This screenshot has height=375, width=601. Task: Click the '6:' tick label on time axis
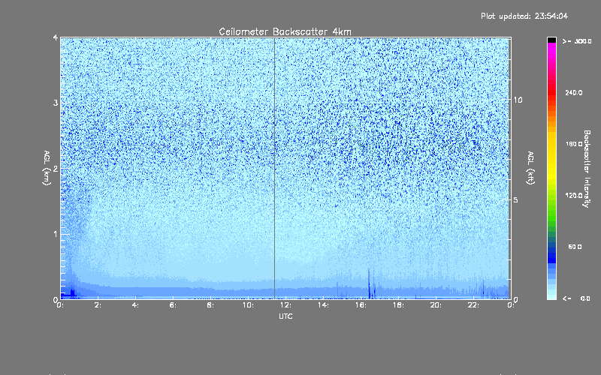click(173, 305)
